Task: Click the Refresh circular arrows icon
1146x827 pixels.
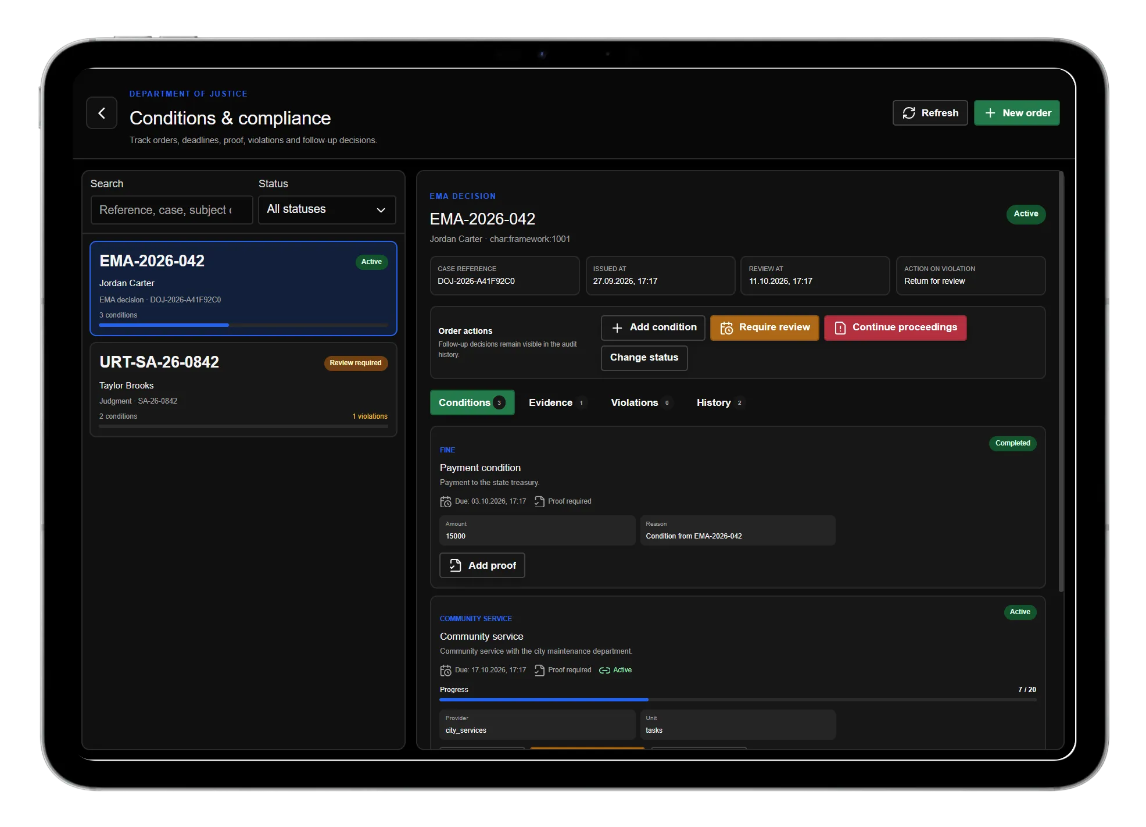Action: 909,113
